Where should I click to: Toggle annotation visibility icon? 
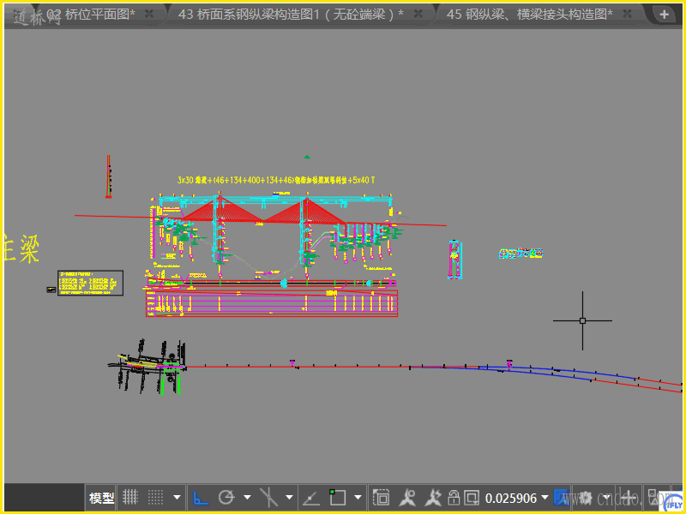coord(408,498)
